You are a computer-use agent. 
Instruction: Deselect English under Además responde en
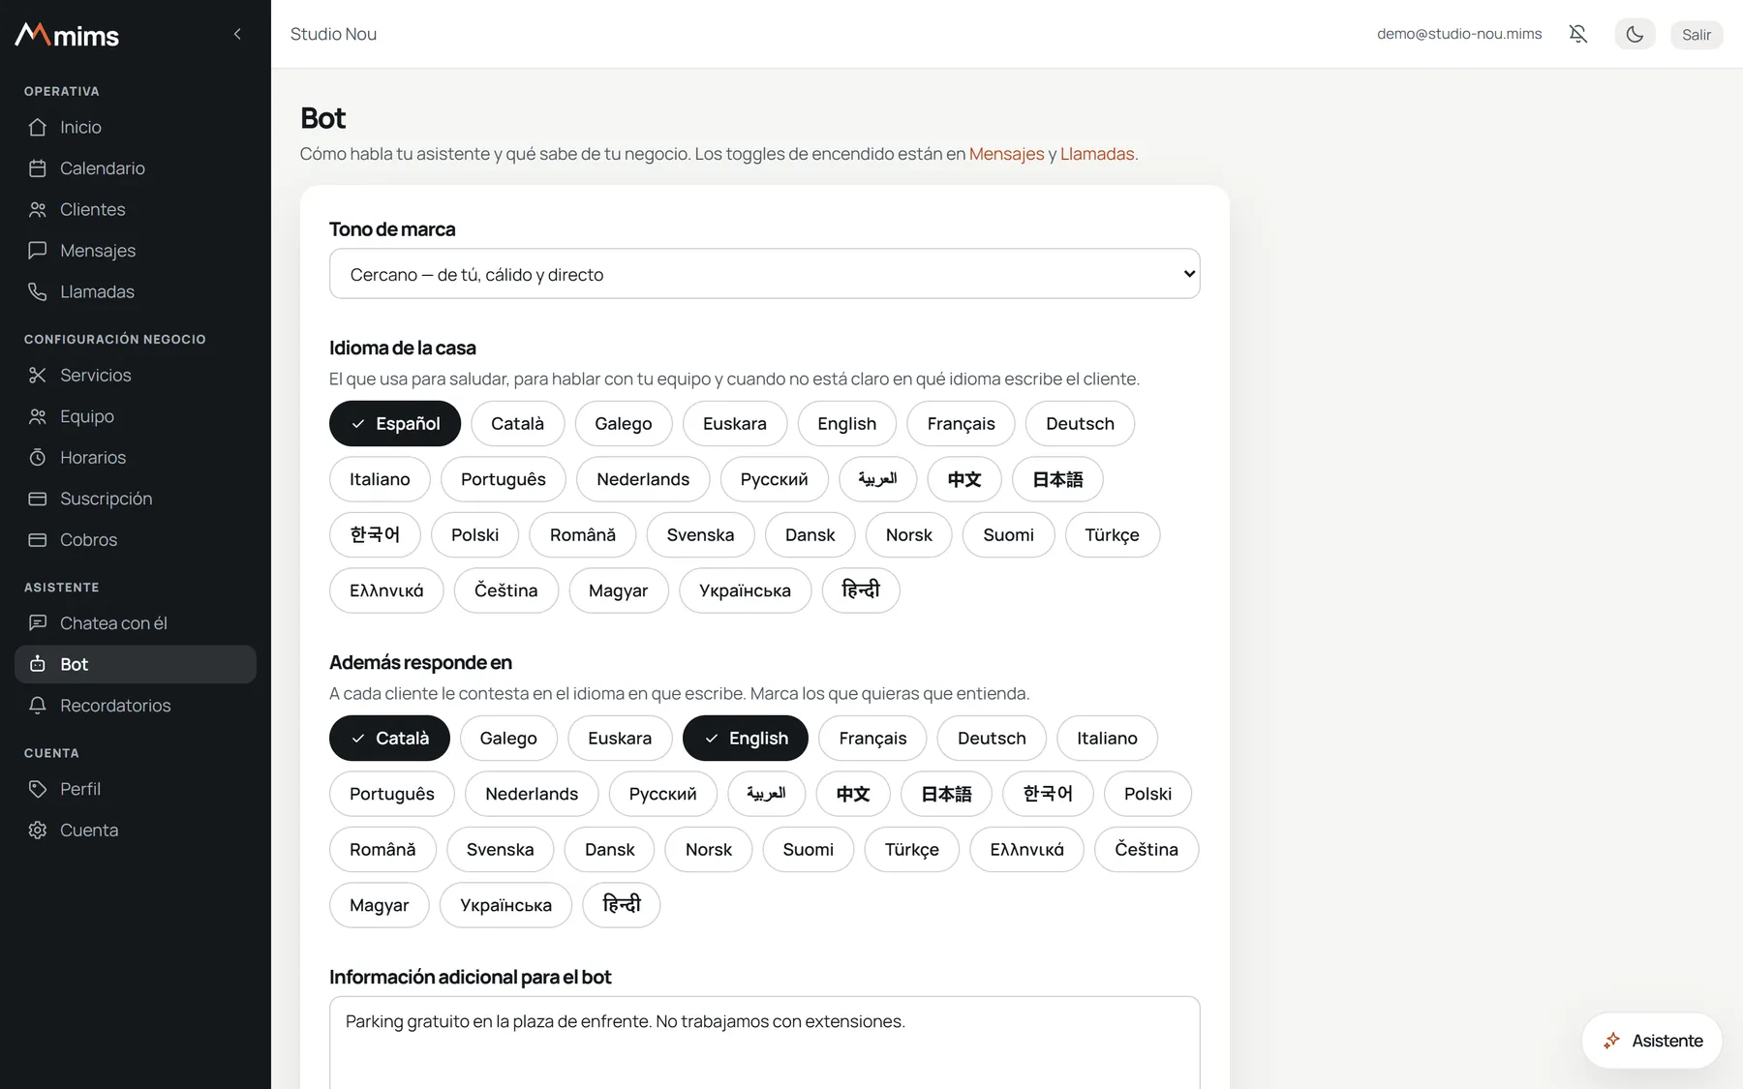[x=746, y=739]
